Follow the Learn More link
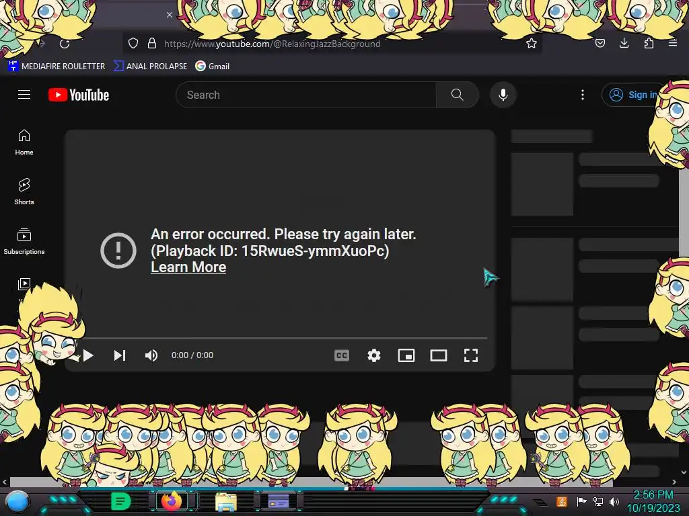 [x=188, y=267]
